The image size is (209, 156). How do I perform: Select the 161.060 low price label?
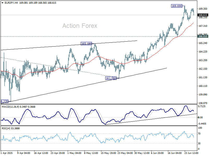[x=111, y=78]
